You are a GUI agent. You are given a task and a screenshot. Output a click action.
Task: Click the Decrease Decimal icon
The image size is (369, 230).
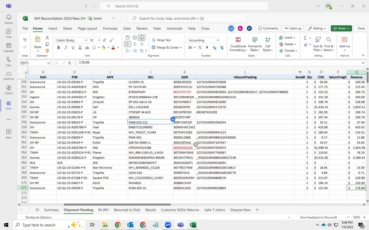click(x=222, y=48)
